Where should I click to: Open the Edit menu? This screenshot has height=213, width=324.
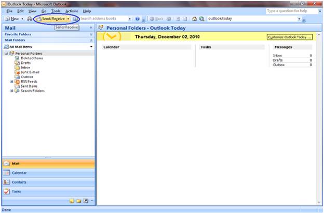(20, 11)
